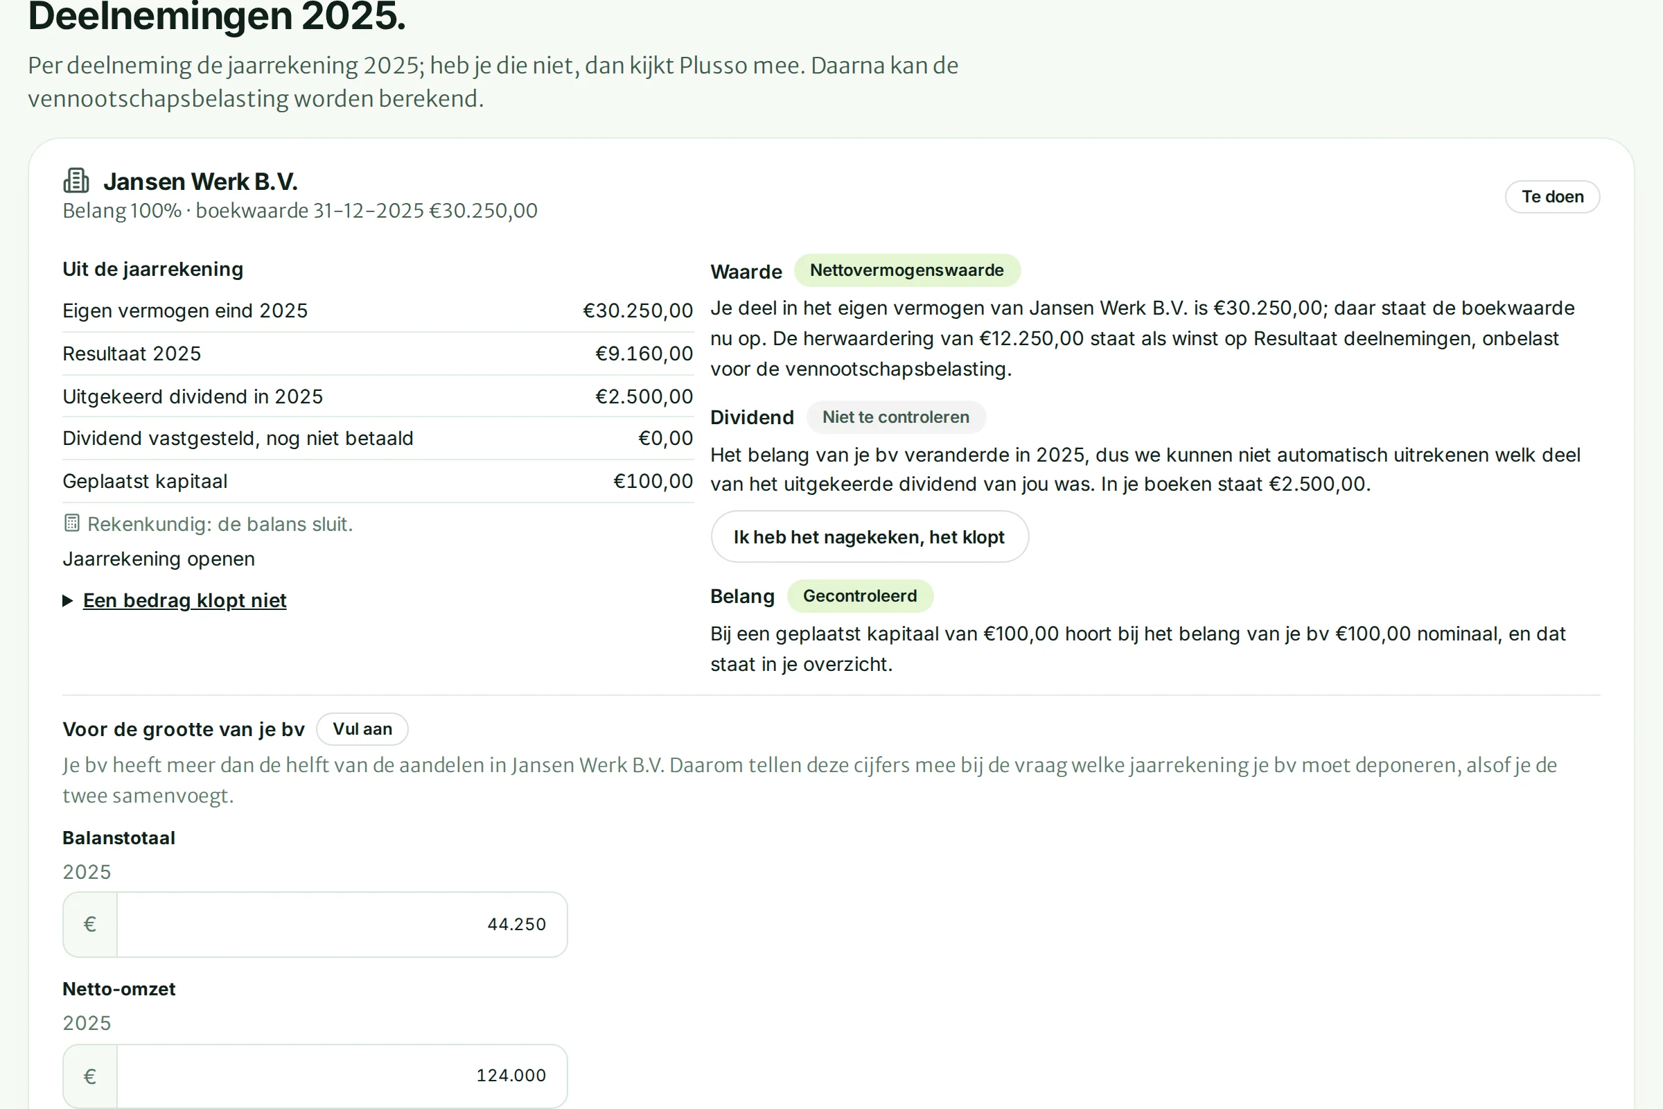Screen dimensions: 1663x1109
Task: Click the building icon beside Jansen Werk B.V.
Action: (76, 181)
